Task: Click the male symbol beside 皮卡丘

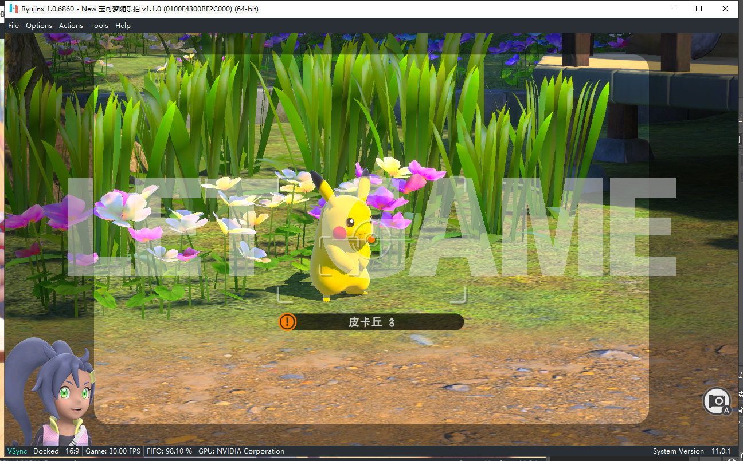Action: (392, 322)
